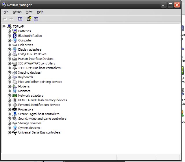Expand the System devices node

point(9,128)
